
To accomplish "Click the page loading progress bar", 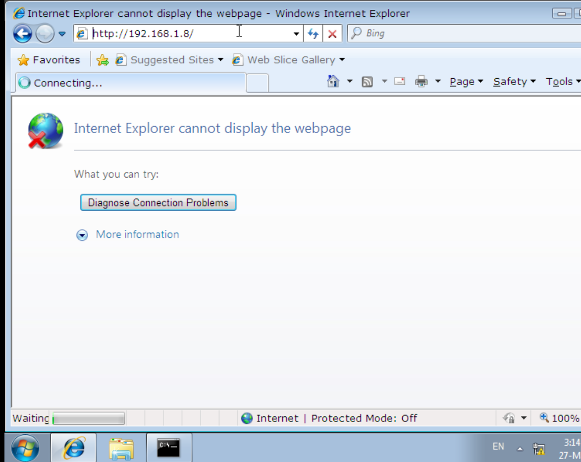I will pyautogui.click(x=89, y=419).
